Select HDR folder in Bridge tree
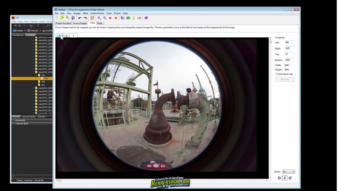 coord(43,82)
